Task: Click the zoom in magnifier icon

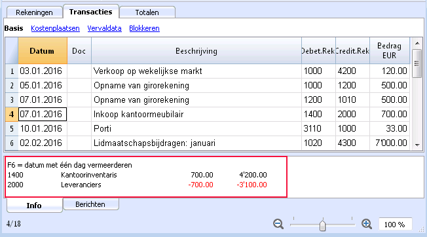Action: pyautogui.click(x=367, y=224)
